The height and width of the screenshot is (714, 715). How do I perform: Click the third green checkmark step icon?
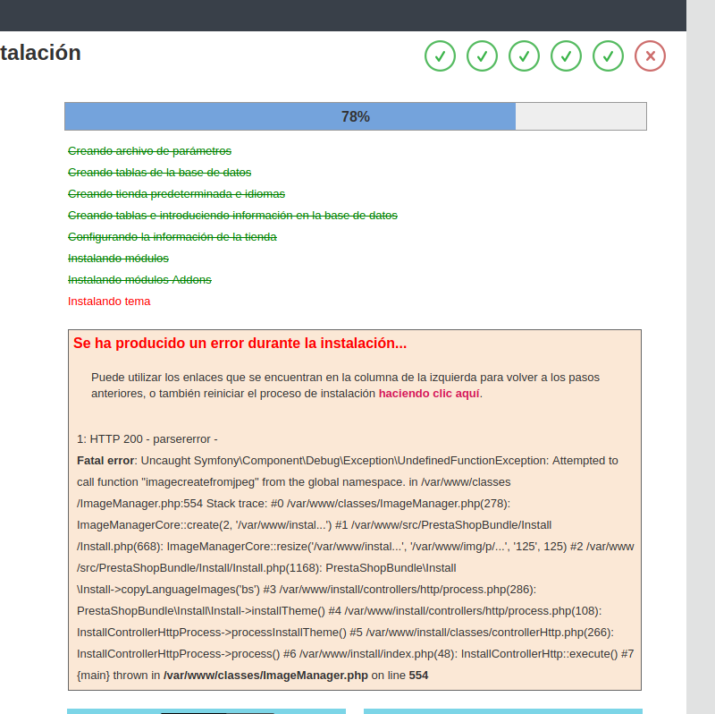pyautogui.click(x=524, y=55)
